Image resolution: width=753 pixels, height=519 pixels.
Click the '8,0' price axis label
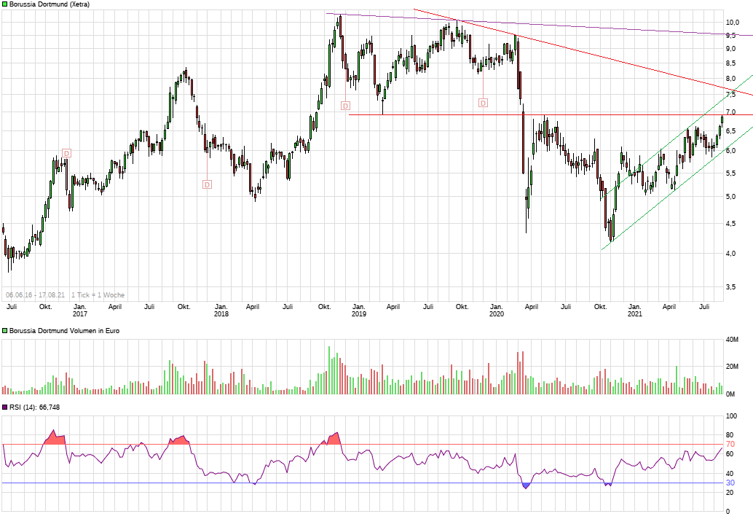click(x=730, y=78)
